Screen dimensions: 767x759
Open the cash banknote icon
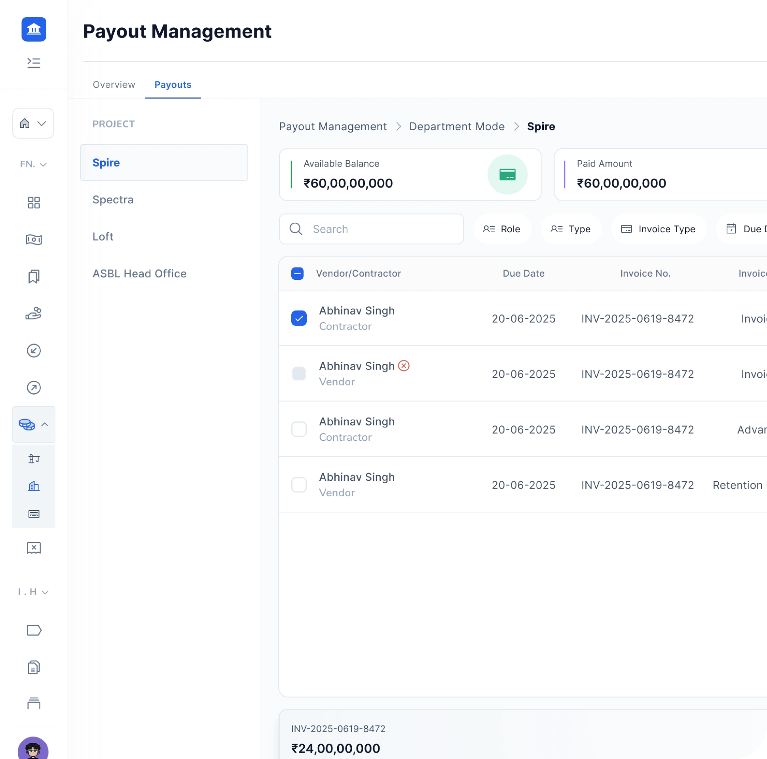[34, 239]
